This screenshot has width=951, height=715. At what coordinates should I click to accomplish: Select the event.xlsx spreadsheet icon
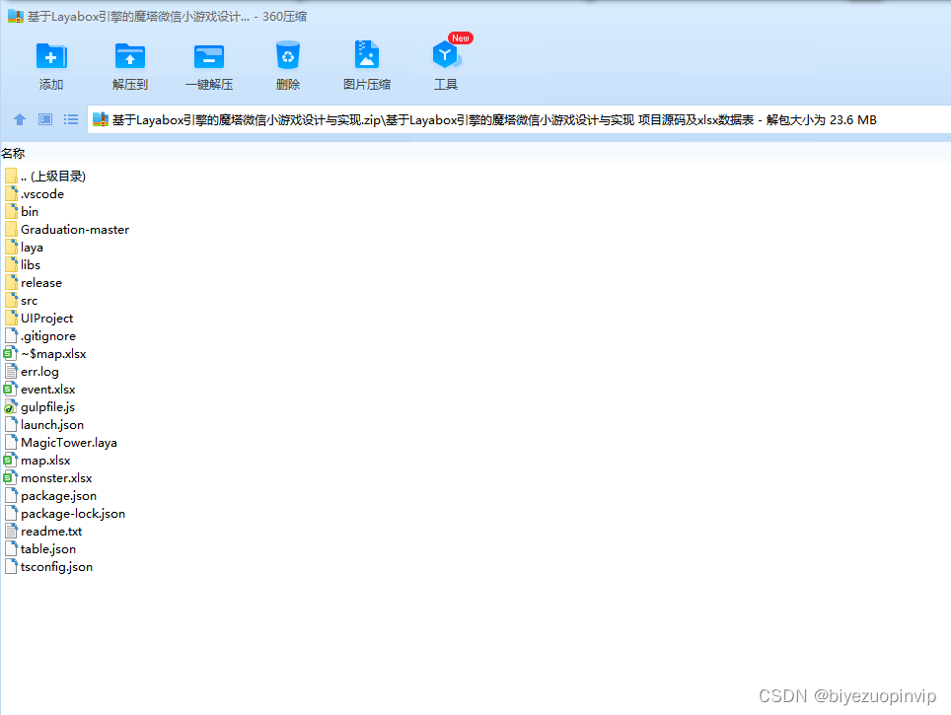[x=10, y=390]
